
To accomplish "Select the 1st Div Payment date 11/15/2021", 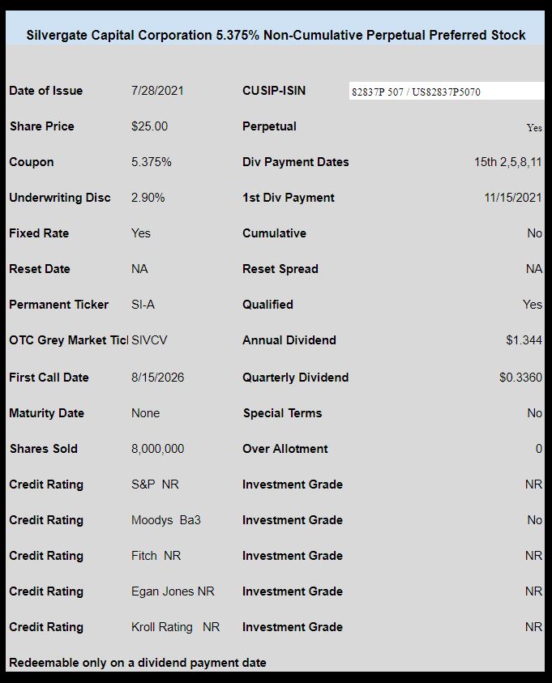I will 513,198.
